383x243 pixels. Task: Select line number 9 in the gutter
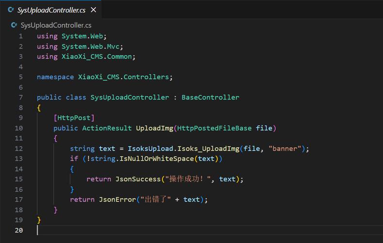[x=21, y=118]
